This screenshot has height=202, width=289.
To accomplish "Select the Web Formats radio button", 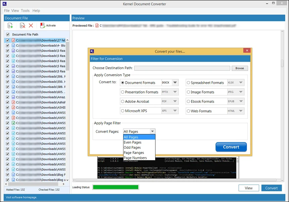I will tap(188, 111).
